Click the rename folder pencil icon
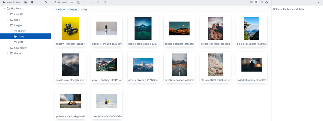323x121 pixels. (26, 2)
